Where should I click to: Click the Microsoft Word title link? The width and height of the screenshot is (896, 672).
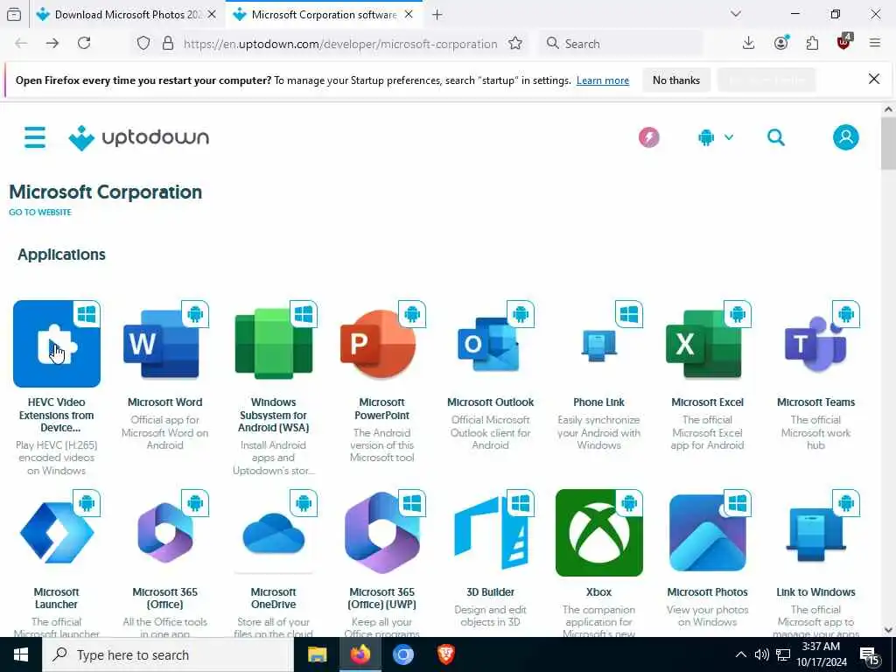click(x=165, y=402)
